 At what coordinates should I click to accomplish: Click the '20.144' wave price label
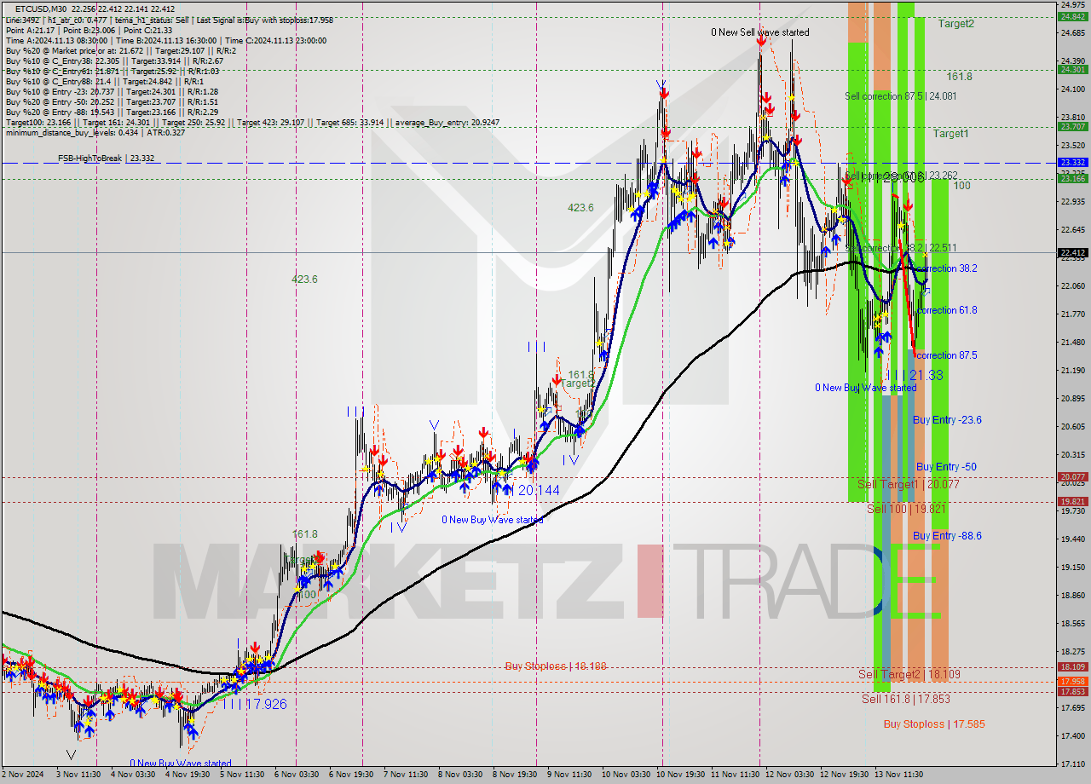pyautogui.click(x=540, y=490)
